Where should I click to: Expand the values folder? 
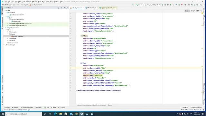[8, 41]
